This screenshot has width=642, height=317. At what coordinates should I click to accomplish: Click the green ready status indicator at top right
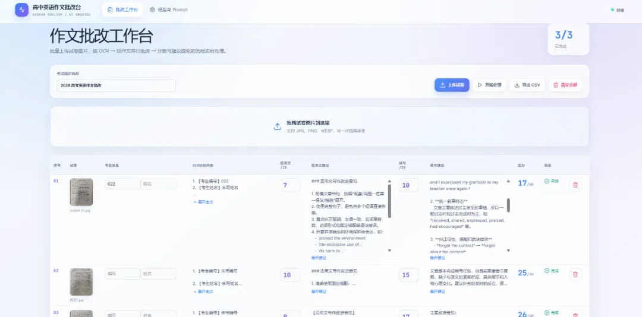(x=618, y=10)
